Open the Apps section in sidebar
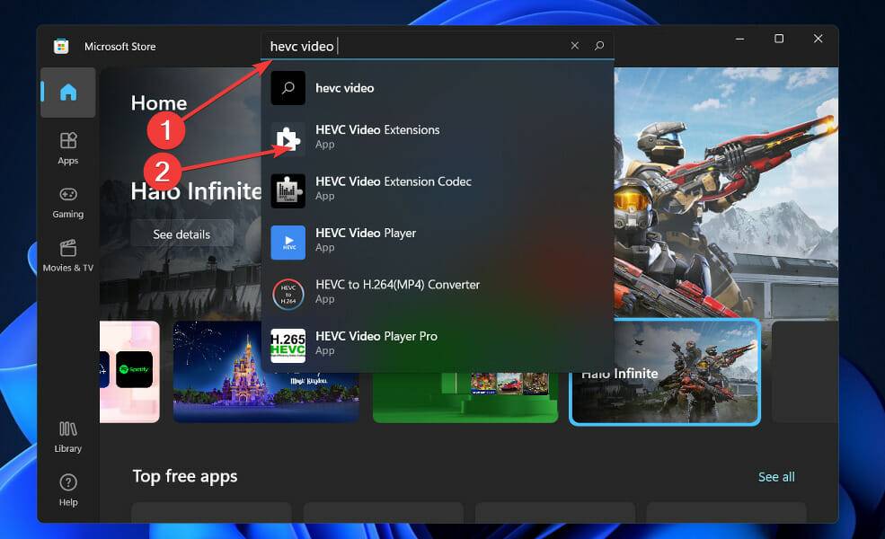The height and width of the screenshot is (539, 885). coord(67,148)
